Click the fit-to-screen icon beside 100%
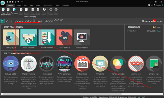 tap(139, 97)
